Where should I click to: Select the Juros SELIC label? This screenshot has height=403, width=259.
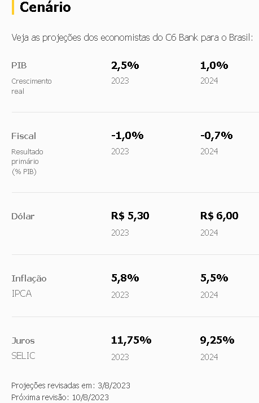pyautogui.click(x=23, y=348)
